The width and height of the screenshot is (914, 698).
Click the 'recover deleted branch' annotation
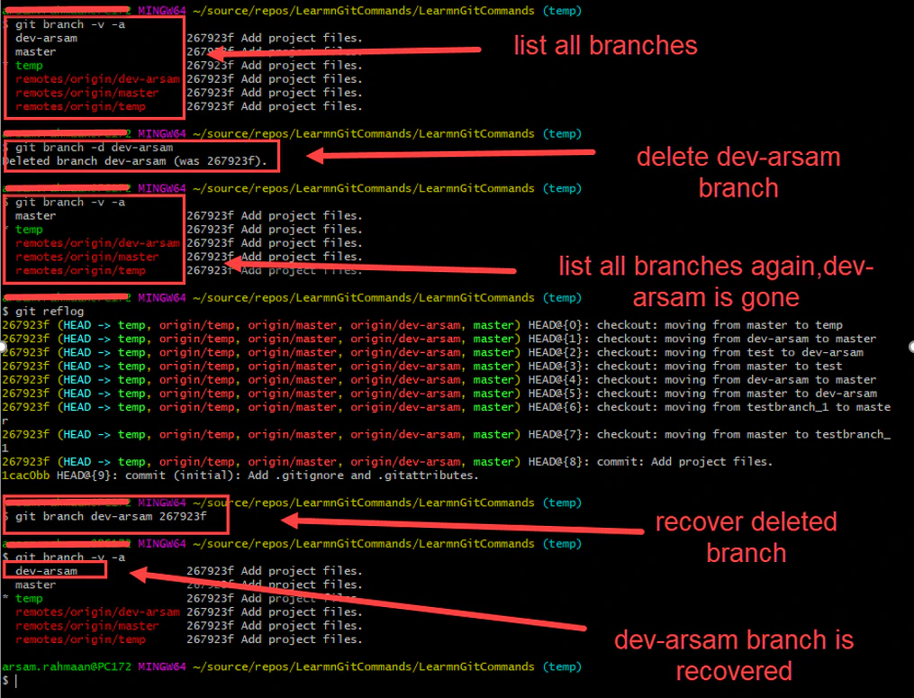click(x=746, y=536)
